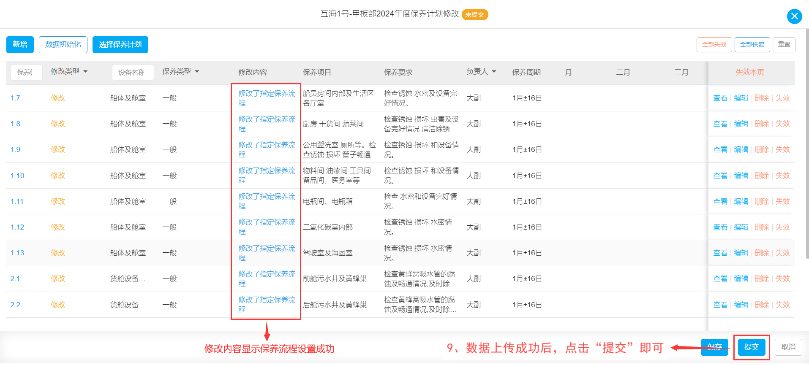The image size is (809, 365).
Task: Click the 提交 button
Action: tap(752, 347)
